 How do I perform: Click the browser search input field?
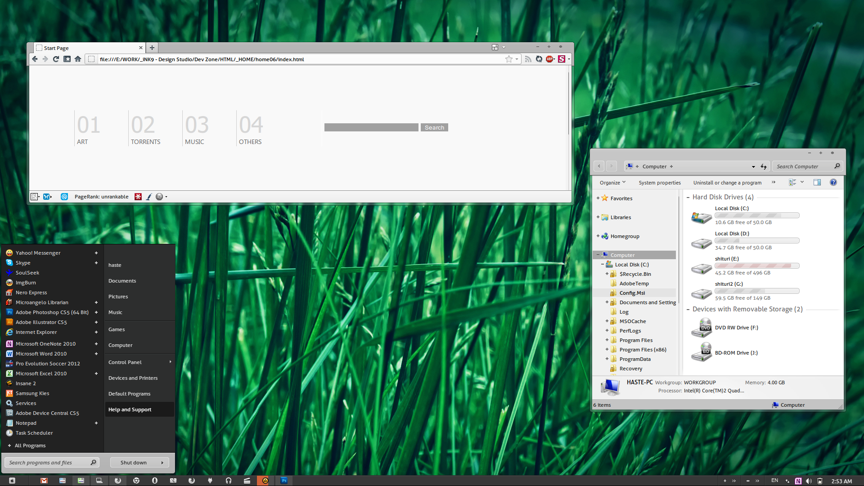(x=371, y=127)
